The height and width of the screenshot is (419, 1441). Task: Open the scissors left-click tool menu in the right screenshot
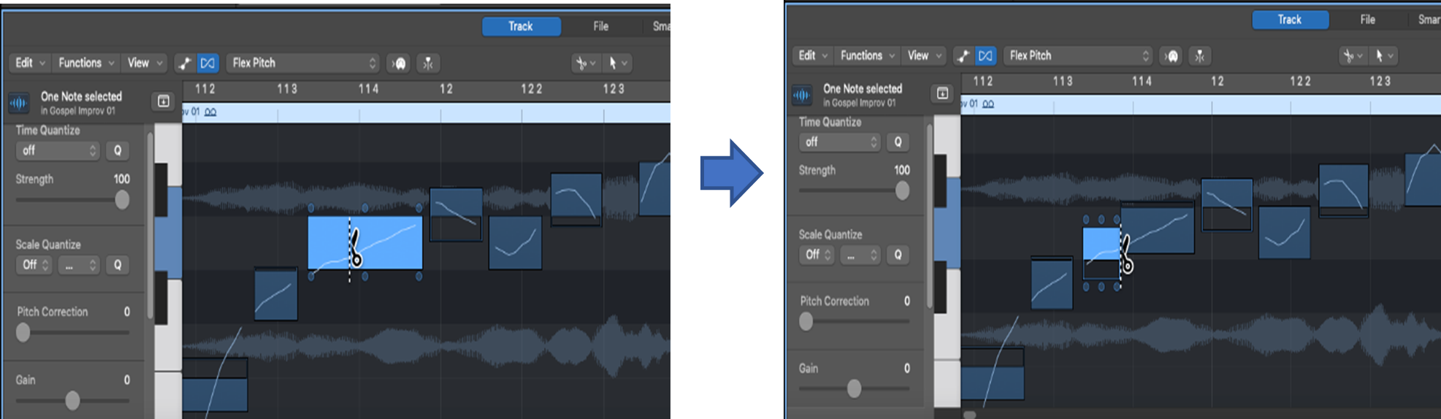(x=1353, y=55)
